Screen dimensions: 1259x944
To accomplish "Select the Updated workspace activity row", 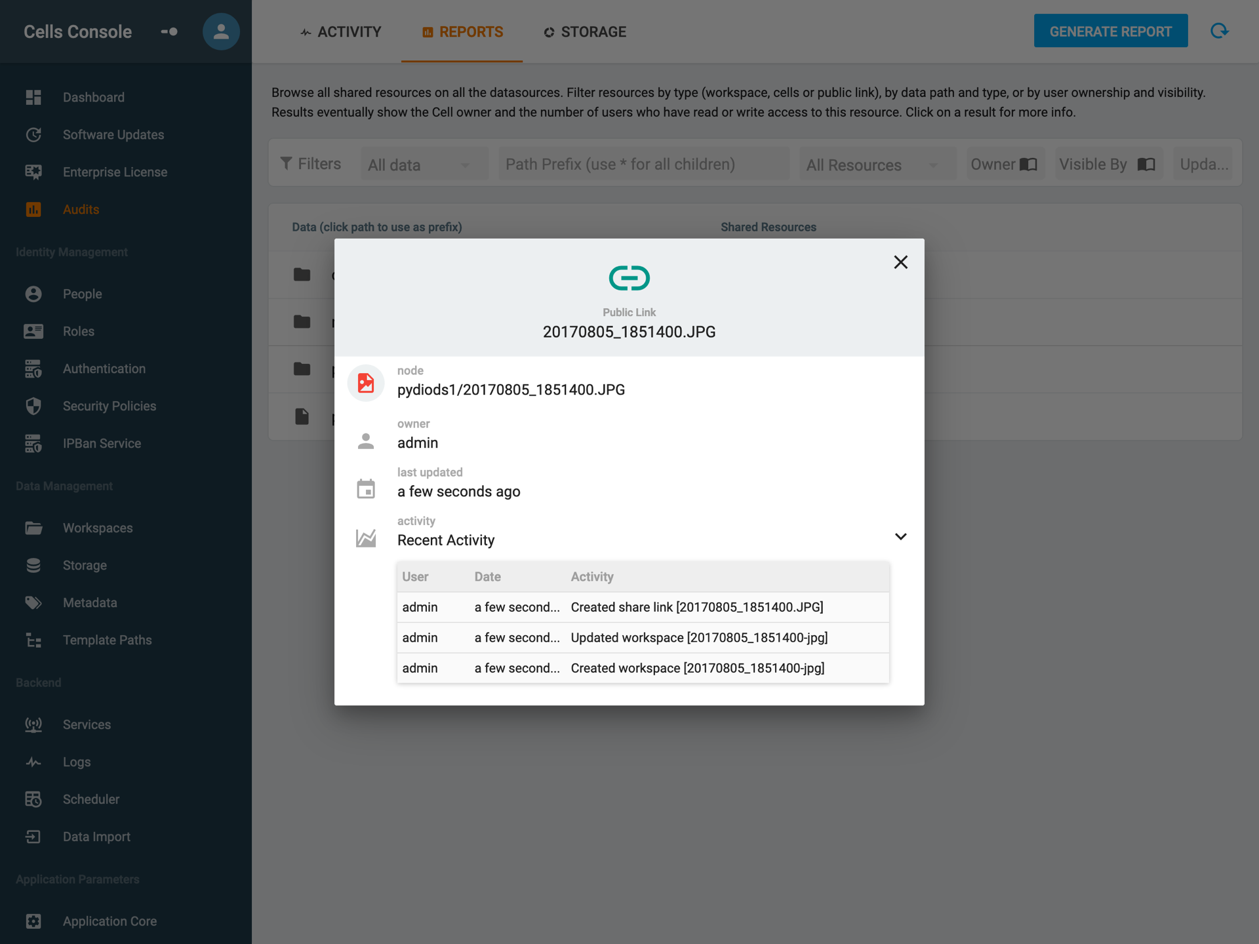I will click(643, 638).
